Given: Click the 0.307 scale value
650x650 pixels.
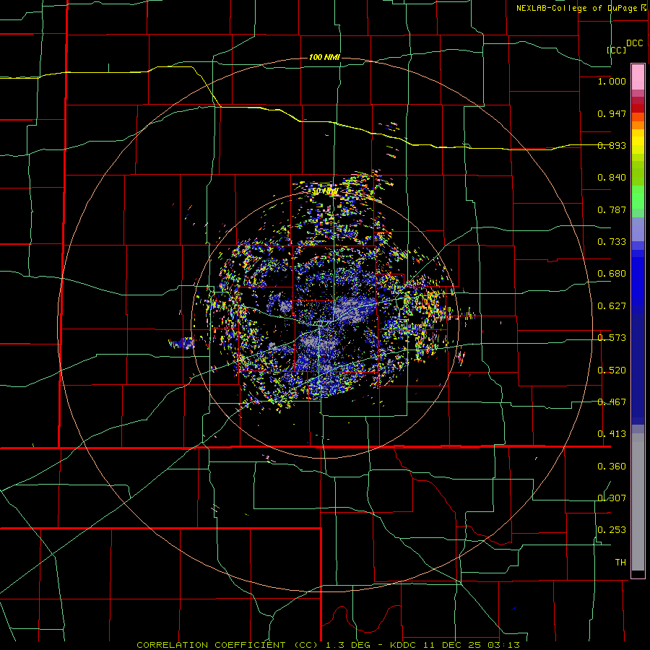Looking at the screenshot, I should click(x=612, y=498).
